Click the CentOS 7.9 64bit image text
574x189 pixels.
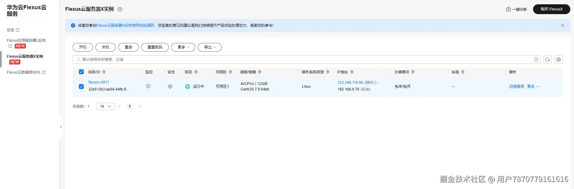point(255,89)
